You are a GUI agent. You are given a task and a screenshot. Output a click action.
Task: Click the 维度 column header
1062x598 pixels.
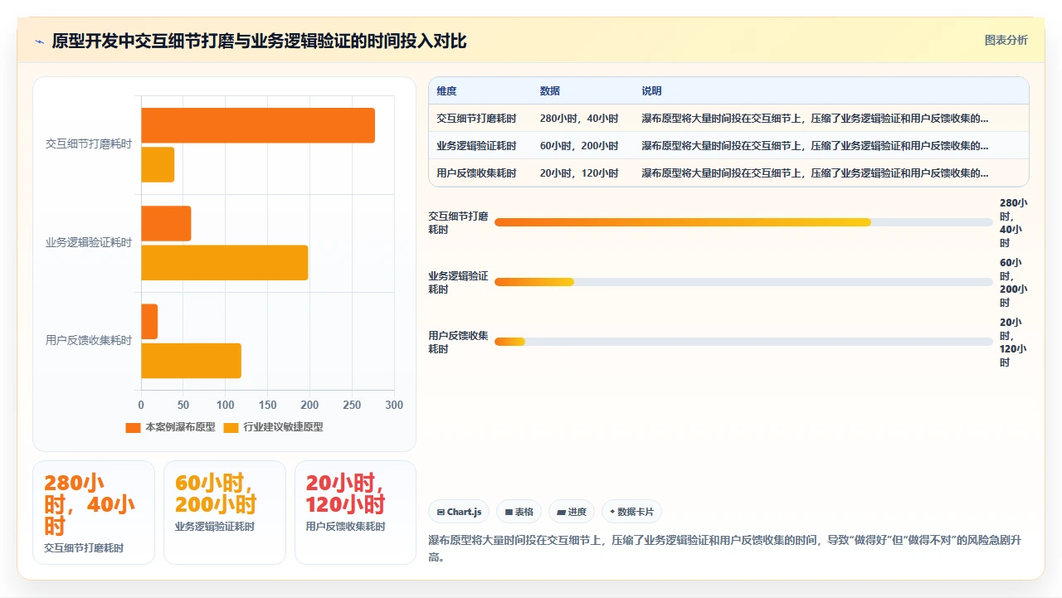446,91
